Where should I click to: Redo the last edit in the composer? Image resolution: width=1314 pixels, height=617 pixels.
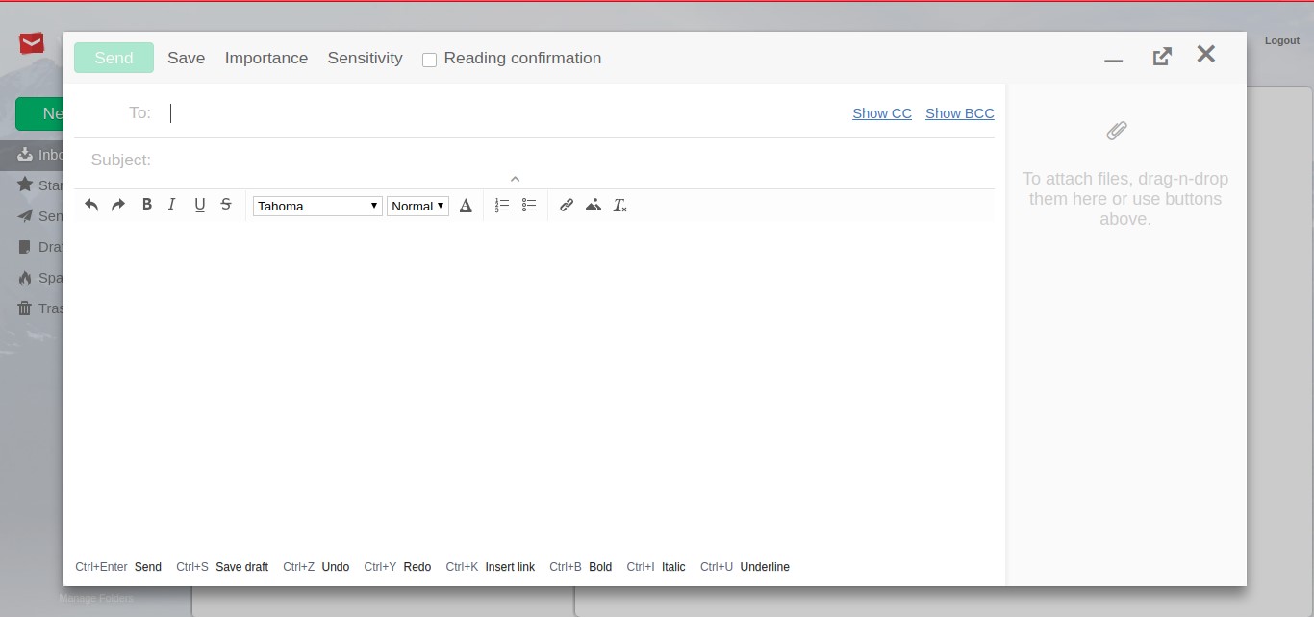[x=118, y=205]
